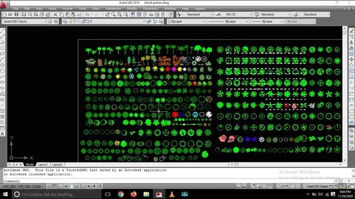Select the Multiline Text A tool
The height and width of the screenshot is (199, 355).
point(2,134)
